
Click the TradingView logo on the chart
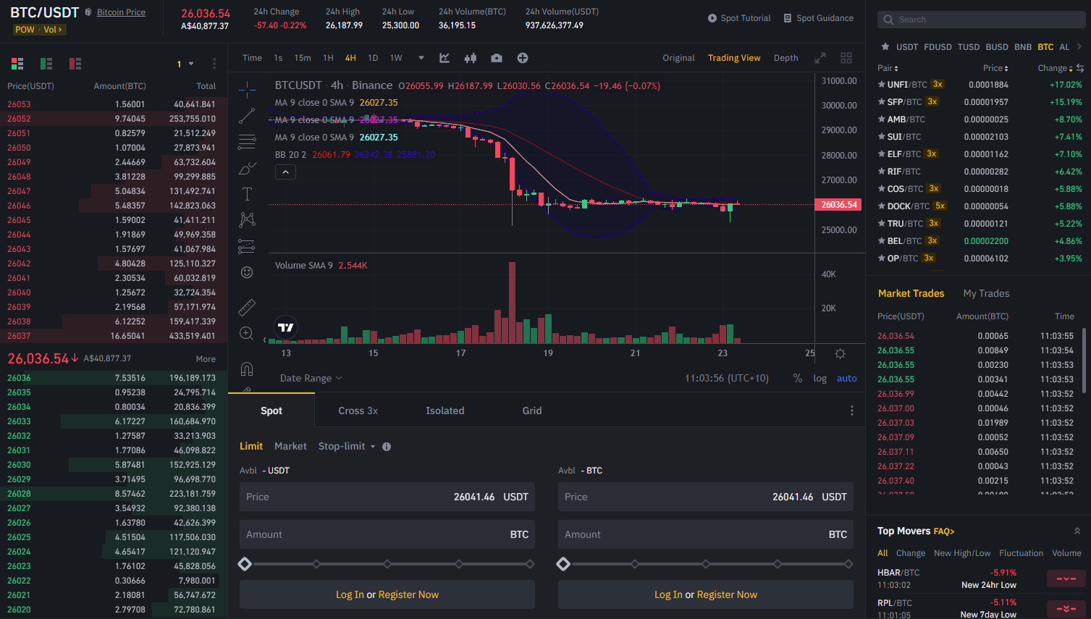coord(286,327)
